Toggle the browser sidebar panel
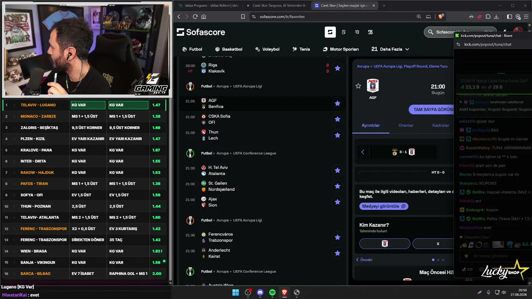532x299 pixels. click(510, 17)
